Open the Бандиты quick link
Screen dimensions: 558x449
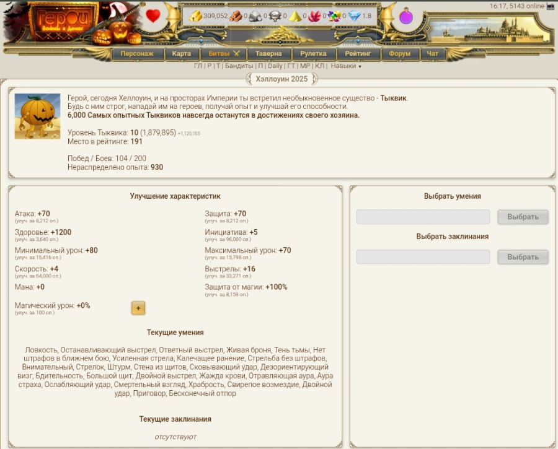pos(239,66)
